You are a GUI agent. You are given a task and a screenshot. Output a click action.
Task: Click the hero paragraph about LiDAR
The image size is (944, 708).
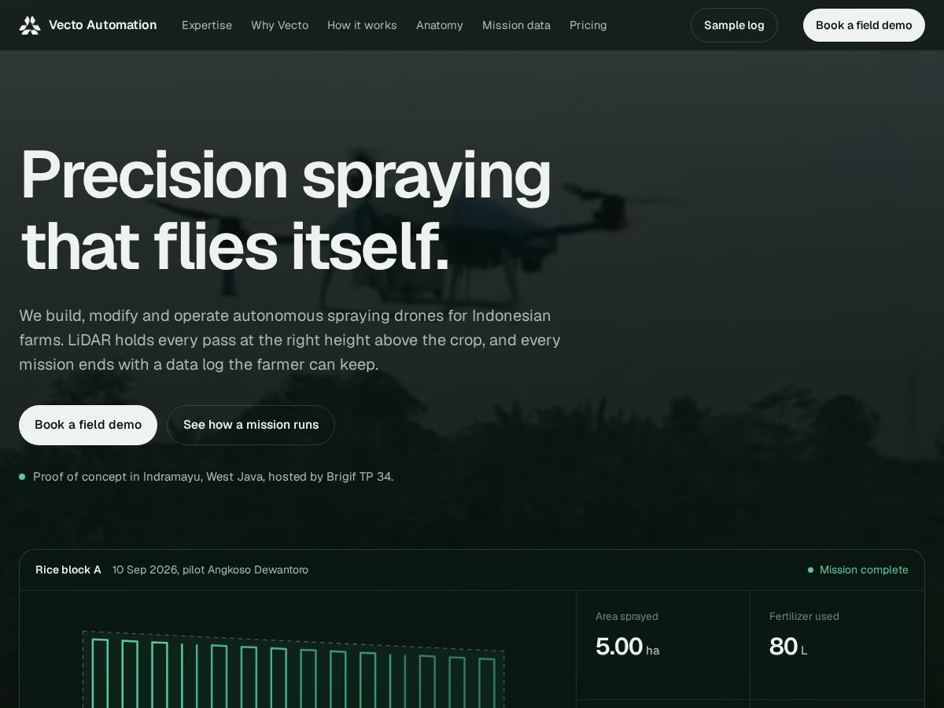pyautogui.click(x=289, y=340)
